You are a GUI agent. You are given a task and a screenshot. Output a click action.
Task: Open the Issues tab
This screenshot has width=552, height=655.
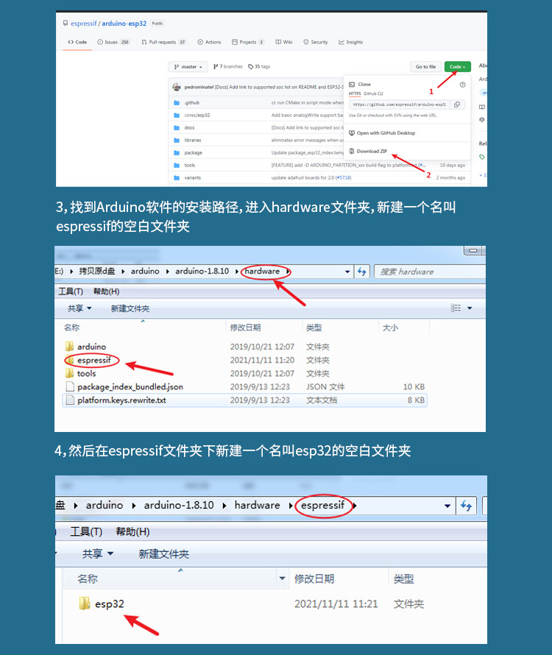(113, 42)
